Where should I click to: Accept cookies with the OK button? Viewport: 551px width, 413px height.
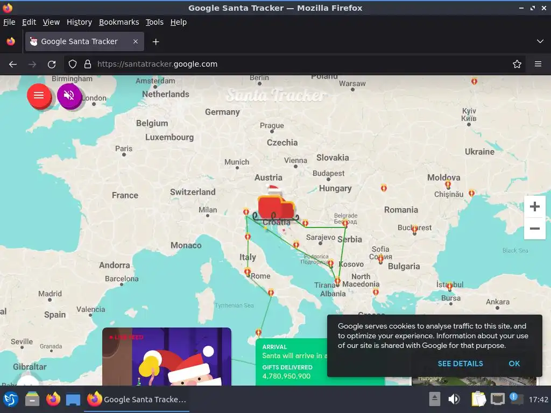514,364
